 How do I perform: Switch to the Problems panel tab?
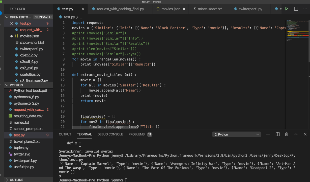pos(136,134)
